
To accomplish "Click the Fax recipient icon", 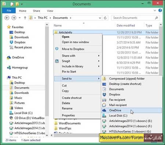I will (104, 100).
